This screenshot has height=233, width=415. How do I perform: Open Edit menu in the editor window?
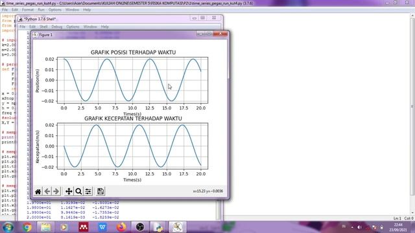click(x=15, y=10)
